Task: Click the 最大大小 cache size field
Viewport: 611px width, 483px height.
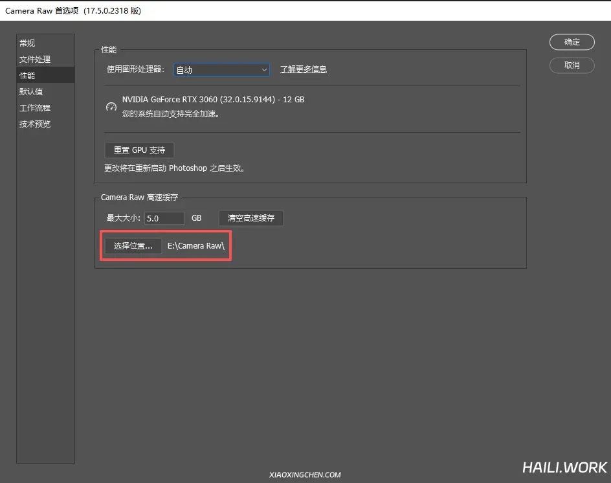Action: pyautogui.click(x=164, y=219)
